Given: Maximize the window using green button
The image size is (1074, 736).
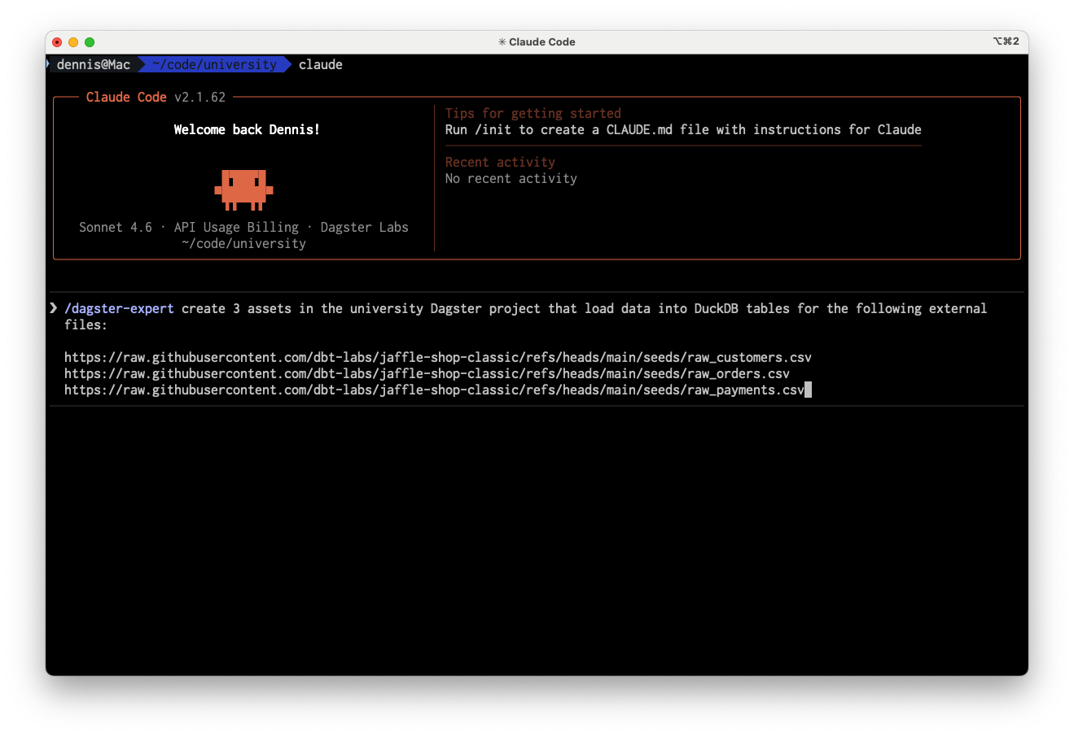Looking at the screenshot, I should pyautogui.click(x=90, y=42).
